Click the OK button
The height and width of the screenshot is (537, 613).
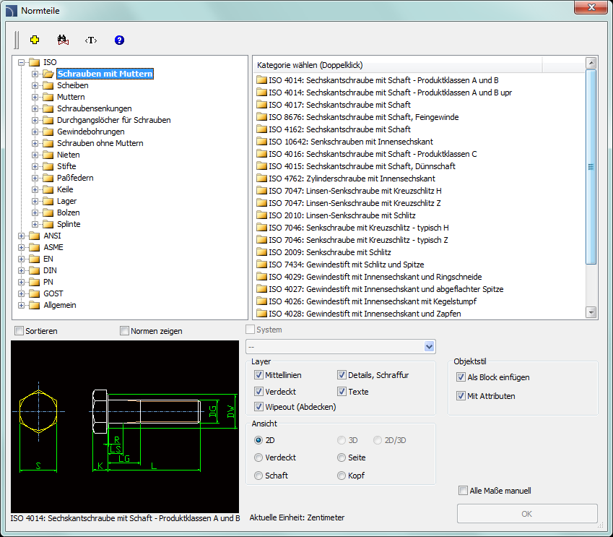click(527, 514)
